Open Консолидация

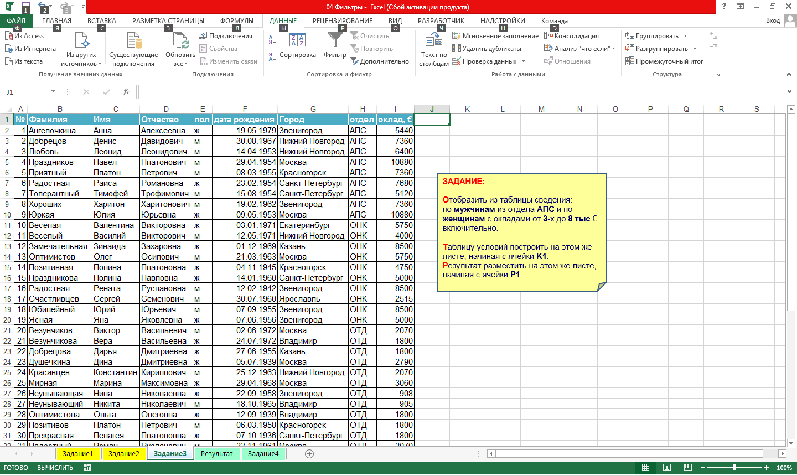572,36
